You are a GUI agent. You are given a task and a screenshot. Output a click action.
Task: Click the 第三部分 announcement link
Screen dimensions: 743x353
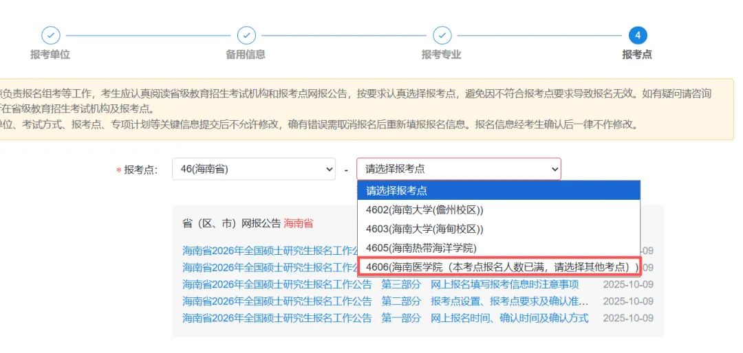[x=401, y=284]
